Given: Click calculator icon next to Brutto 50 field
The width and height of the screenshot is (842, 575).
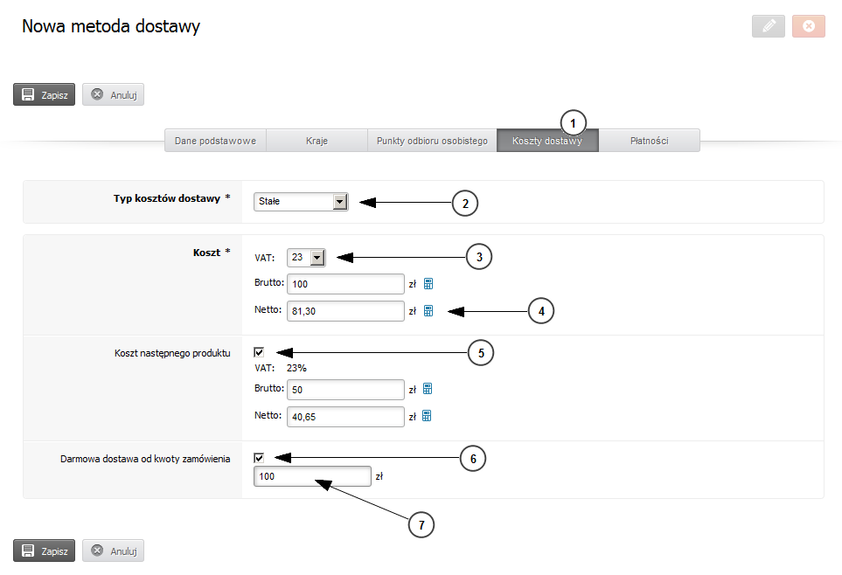Looking at the screenshot, I should [428, 389].
